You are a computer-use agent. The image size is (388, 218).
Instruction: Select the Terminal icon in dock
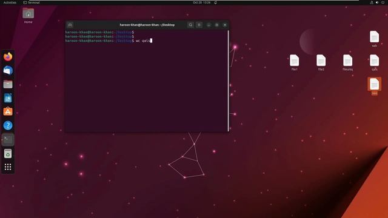[x=8, y=140]
